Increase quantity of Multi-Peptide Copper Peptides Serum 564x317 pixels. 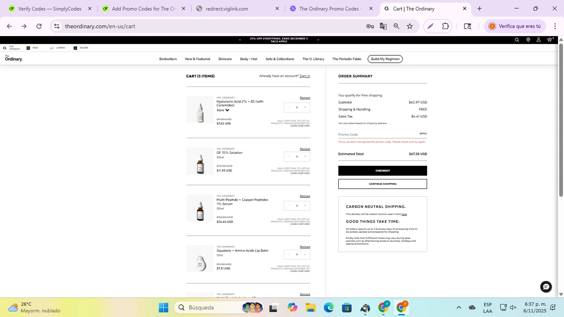305,206
